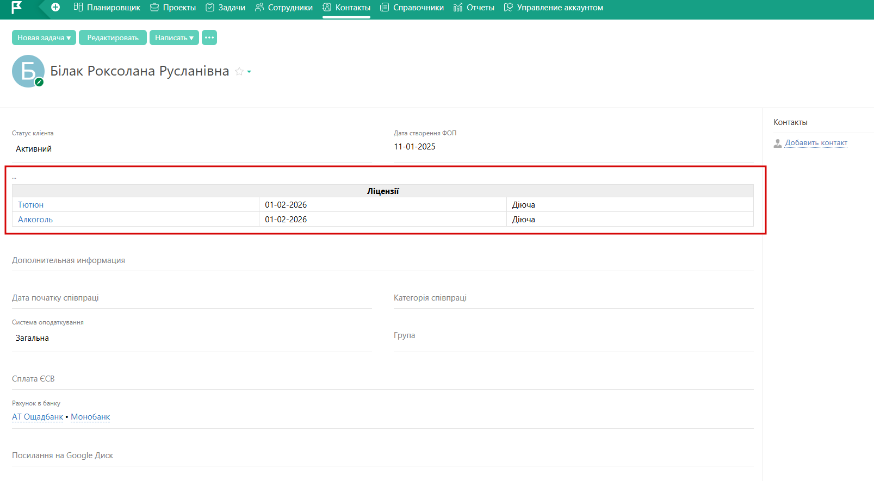This screenshot has height=481, width=874.
Task: Open the Алкоголь license link
Action: 35,220
